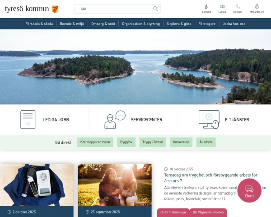Expand the Pågående arbeten tab
The width and height of the screenshot is (271, 217).
coord(208,212)
